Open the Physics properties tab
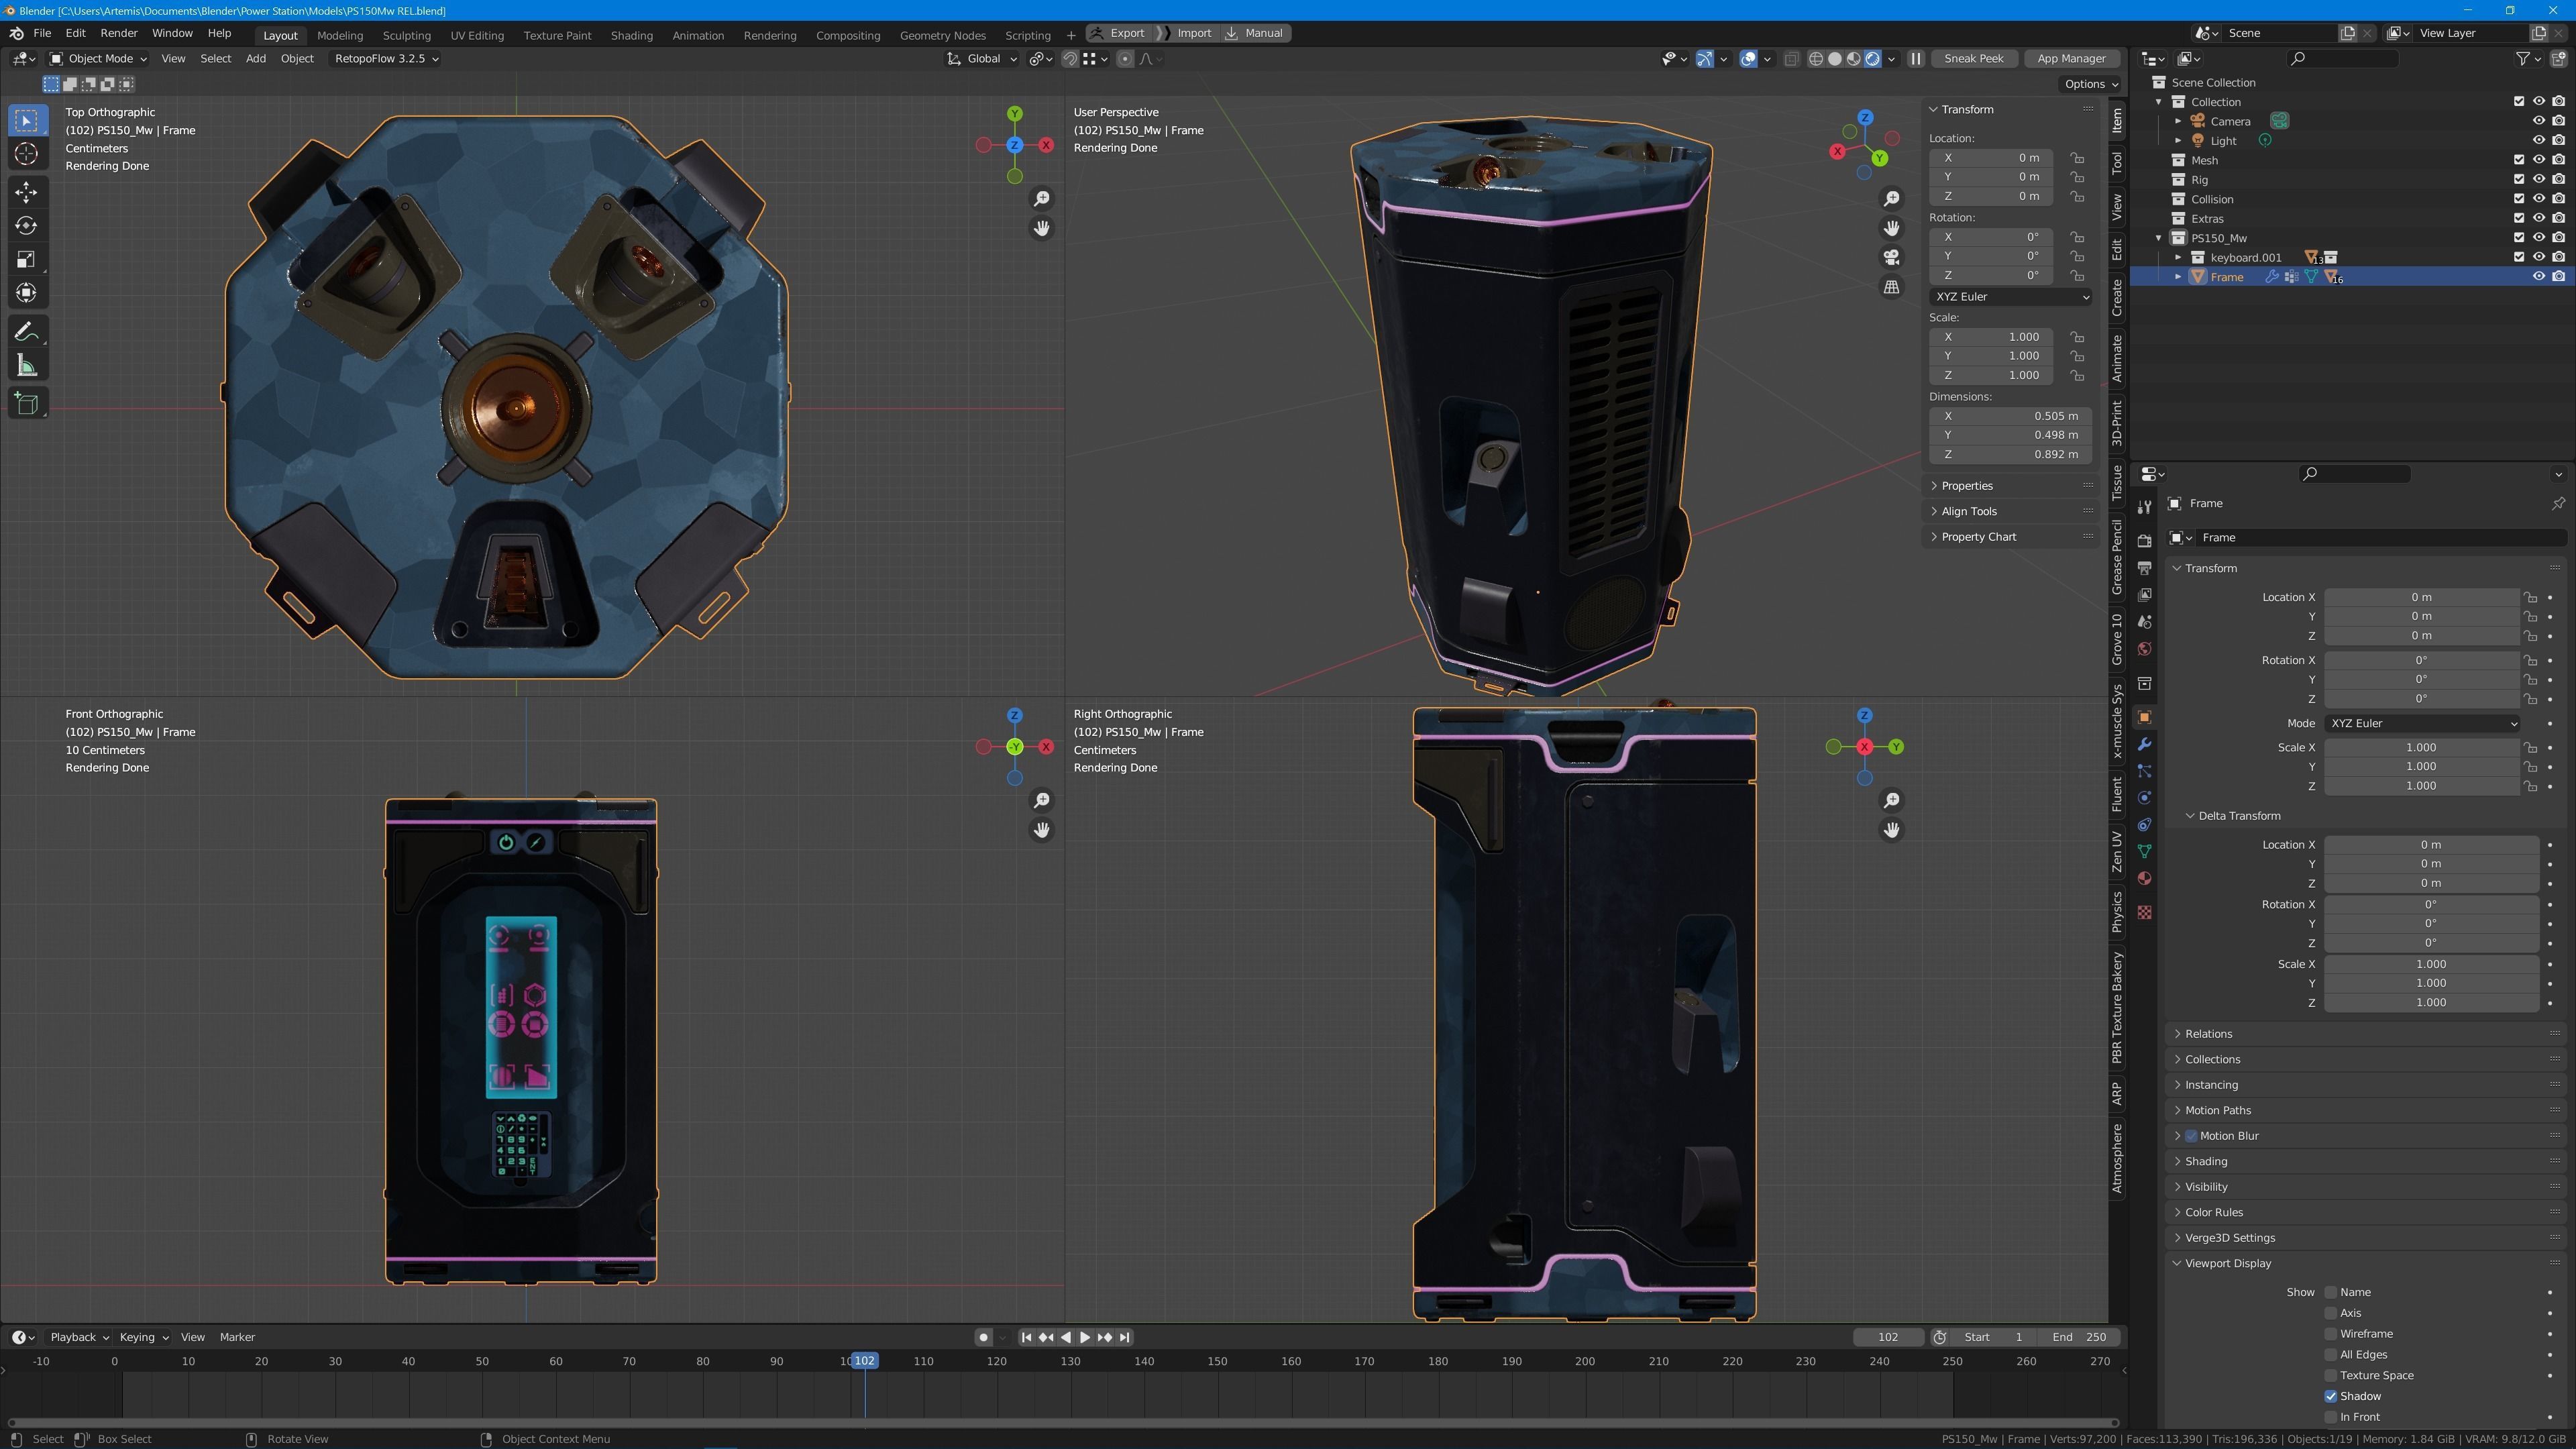The height and width of the screenshot is (1449, 2576). pos(2144,798)
